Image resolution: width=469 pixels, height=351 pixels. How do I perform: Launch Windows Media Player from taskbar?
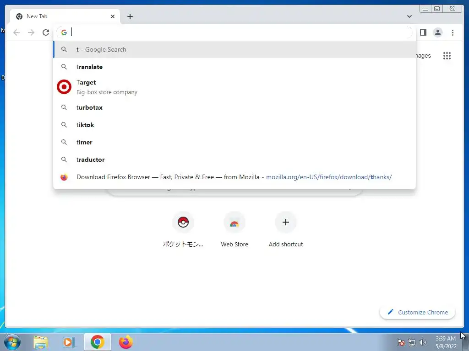pyautogui.click(x=69, y=342)
